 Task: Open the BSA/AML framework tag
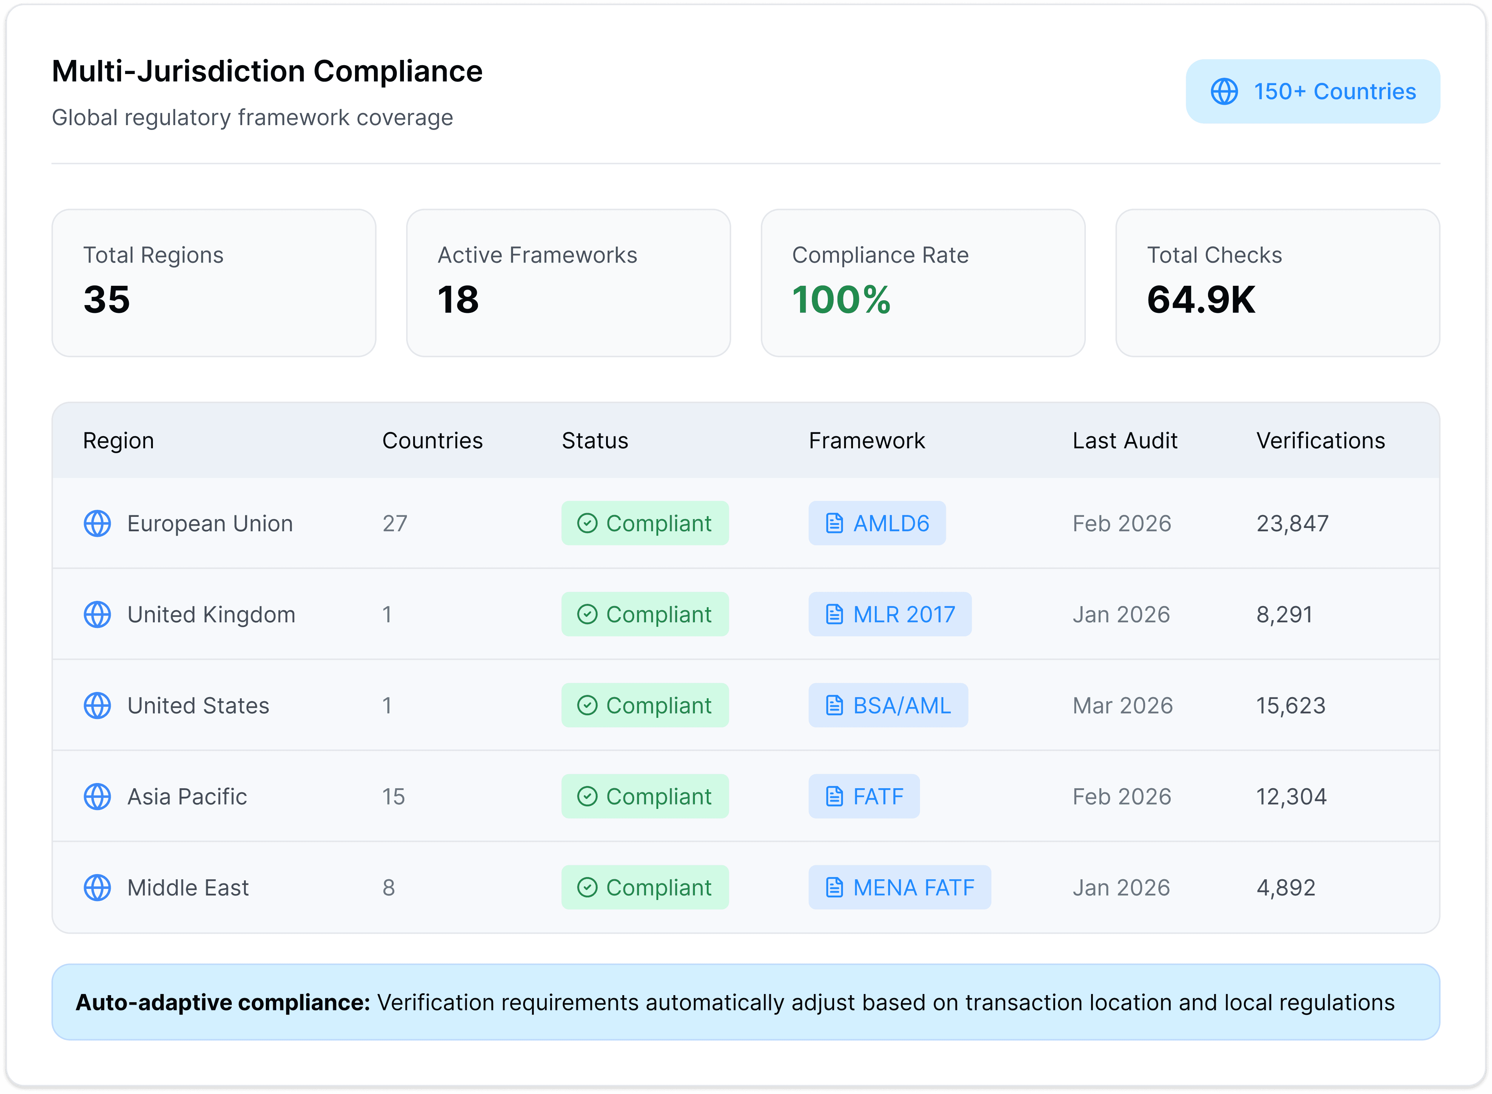pyautogui.click(x=887, y=705)
